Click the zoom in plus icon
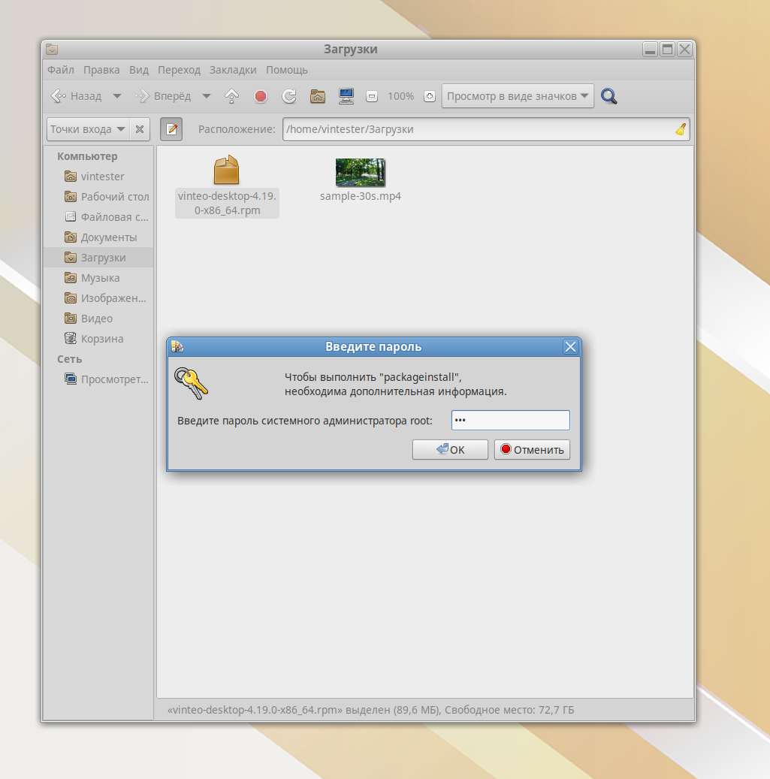The width and height of the screenshot is (770, 779). [430, 96]
